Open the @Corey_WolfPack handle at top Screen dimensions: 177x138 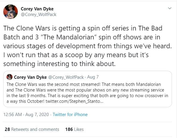pos(39,15)
